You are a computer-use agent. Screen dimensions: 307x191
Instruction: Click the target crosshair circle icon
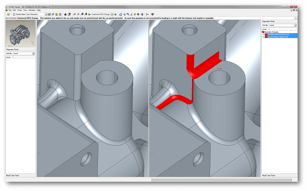(135, 14)
